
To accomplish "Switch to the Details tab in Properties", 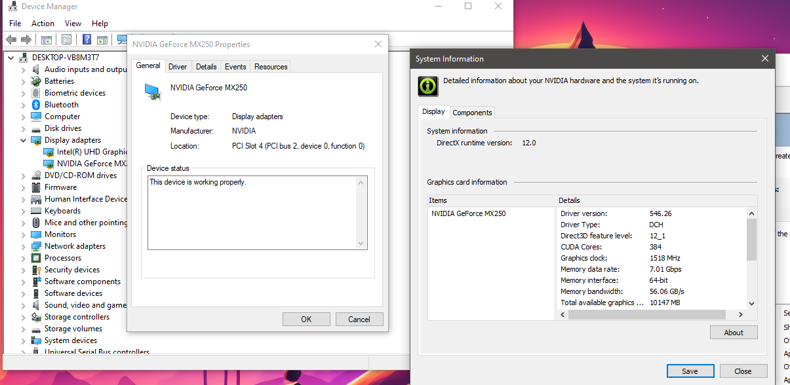I will (206, 67).
